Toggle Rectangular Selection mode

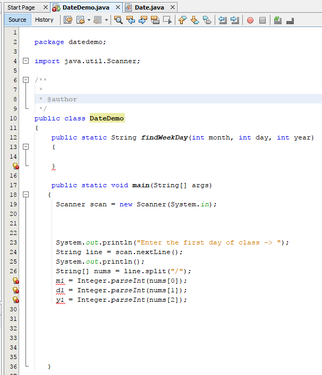tap(167, 20)
